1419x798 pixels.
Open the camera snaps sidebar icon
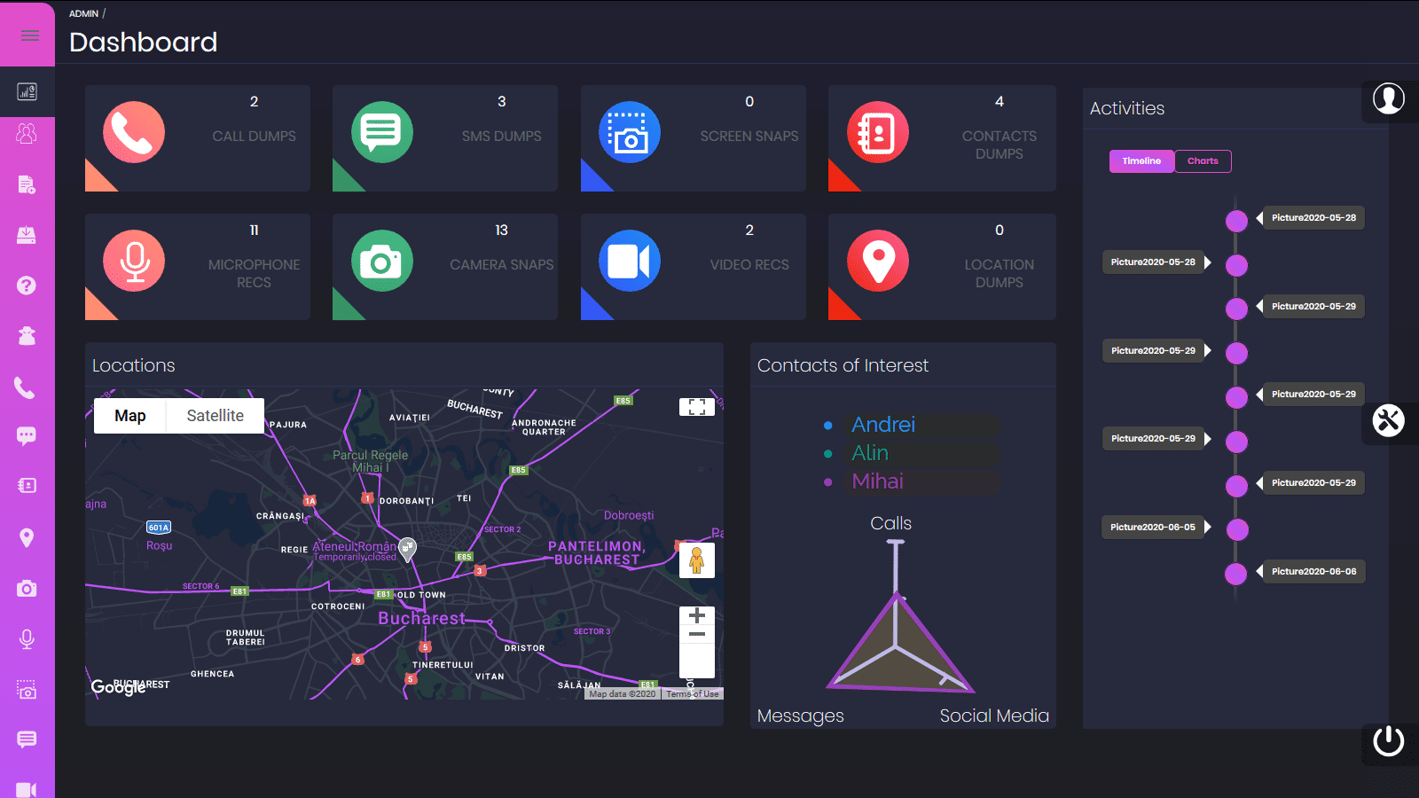(x=27, y=588)
